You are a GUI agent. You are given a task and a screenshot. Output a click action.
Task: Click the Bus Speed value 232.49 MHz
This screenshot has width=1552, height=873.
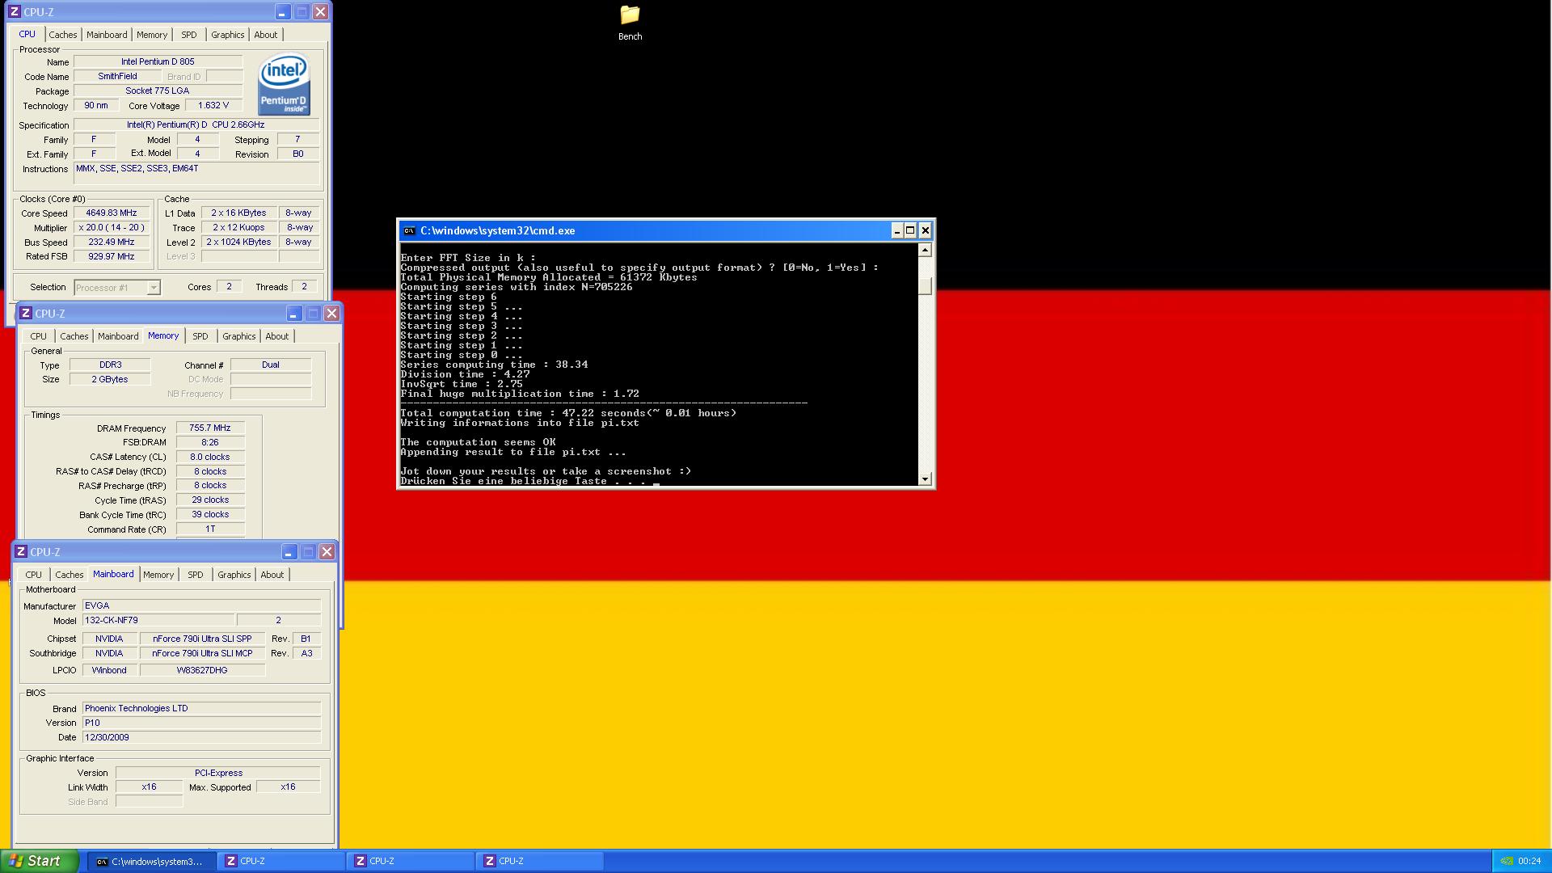tap(112, 242)
